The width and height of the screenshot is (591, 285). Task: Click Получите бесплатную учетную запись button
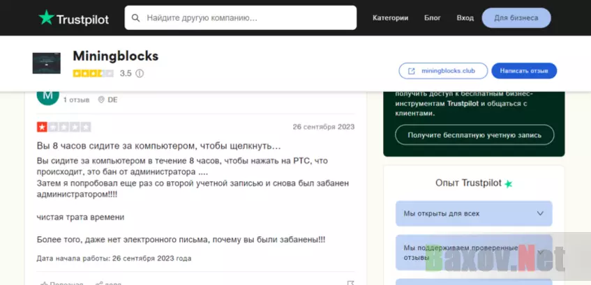474,135
